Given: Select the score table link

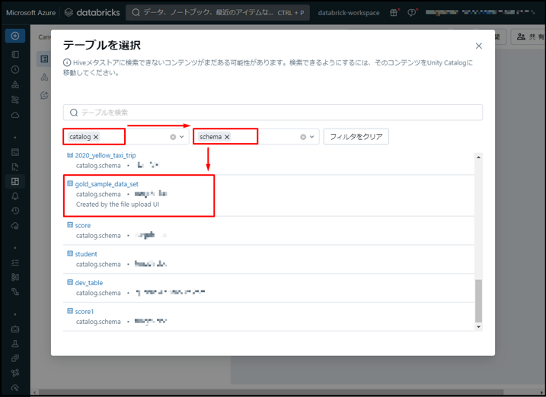Looking at the screenshot, I should (82, 225).
